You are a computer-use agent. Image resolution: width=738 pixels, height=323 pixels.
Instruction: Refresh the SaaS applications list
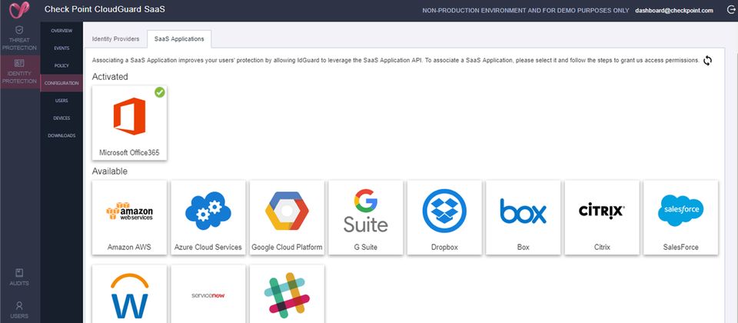tap(707, 60)
